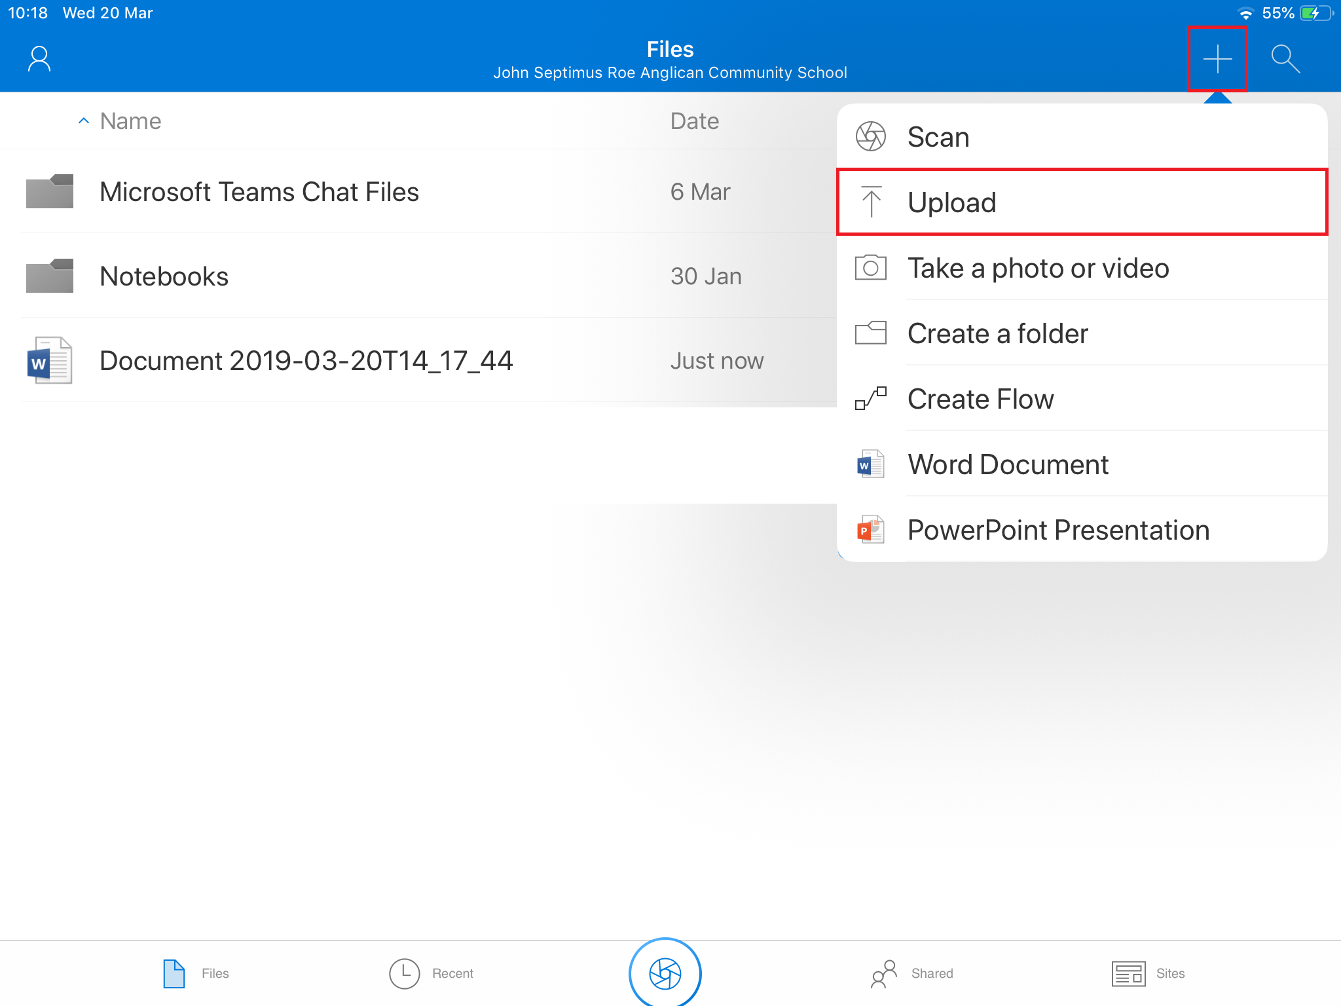Tap the 30 Jan date entry
Viewport: 1341px width, 1006px height.
click(x=706, y=276)
